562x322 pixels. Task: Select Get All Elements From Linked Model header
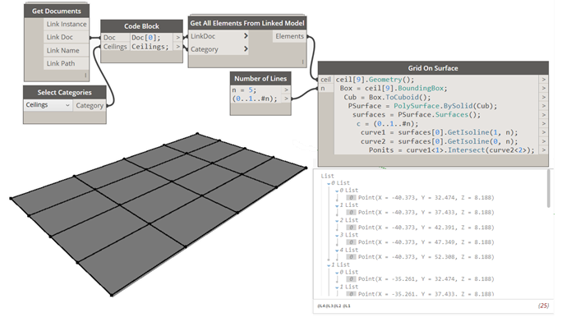point(247,23)
